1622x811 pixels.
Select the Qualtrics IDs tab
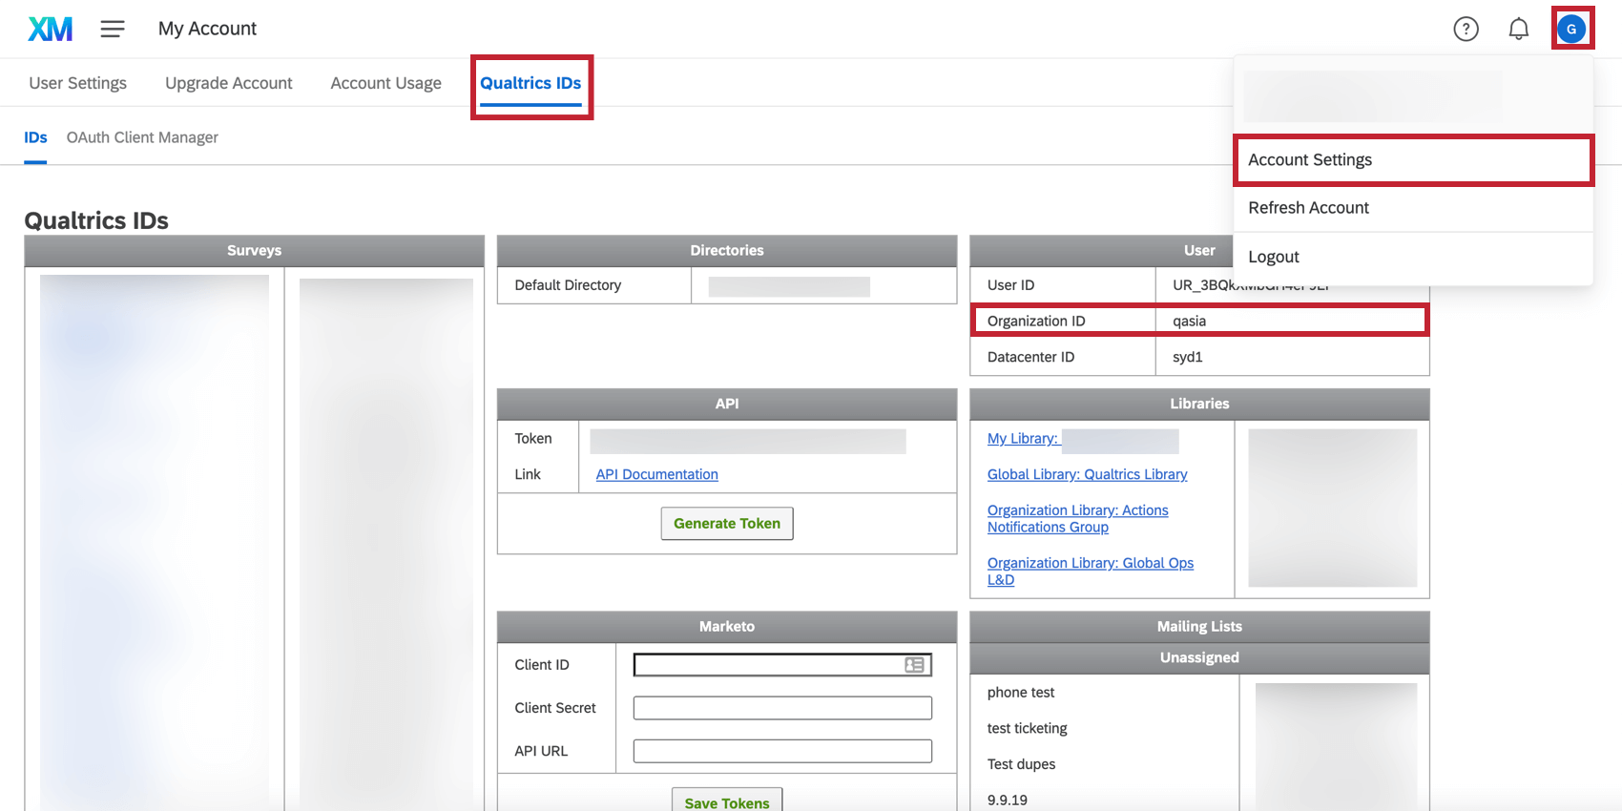coord(530,83)
